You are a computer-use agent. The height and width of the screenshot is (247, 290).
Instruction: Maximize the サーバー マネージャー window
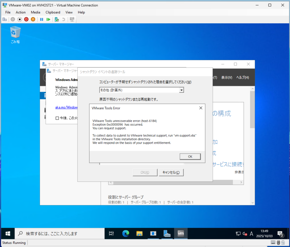(x=235, y=64)
